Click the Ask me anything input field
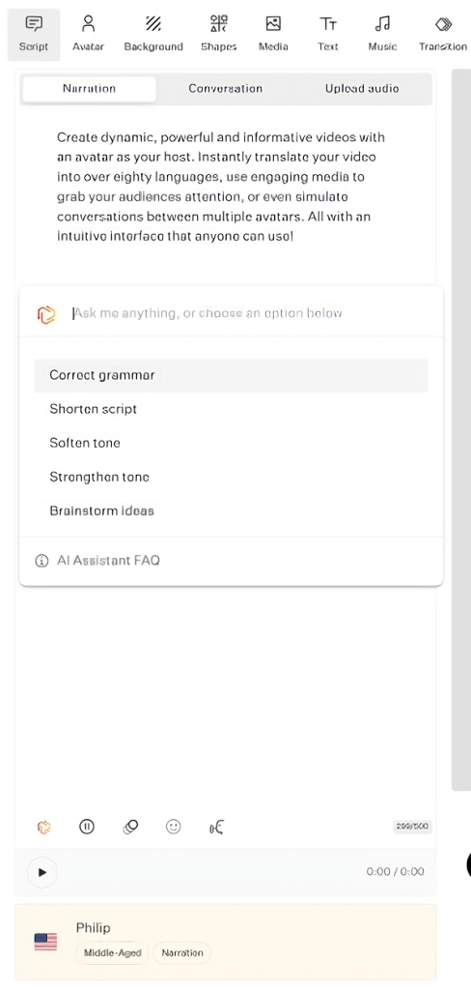Screen dimensions: 471x990 [x=252, y=313]
